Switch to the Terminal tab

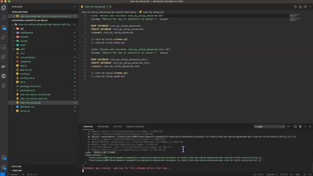[88, 127]
